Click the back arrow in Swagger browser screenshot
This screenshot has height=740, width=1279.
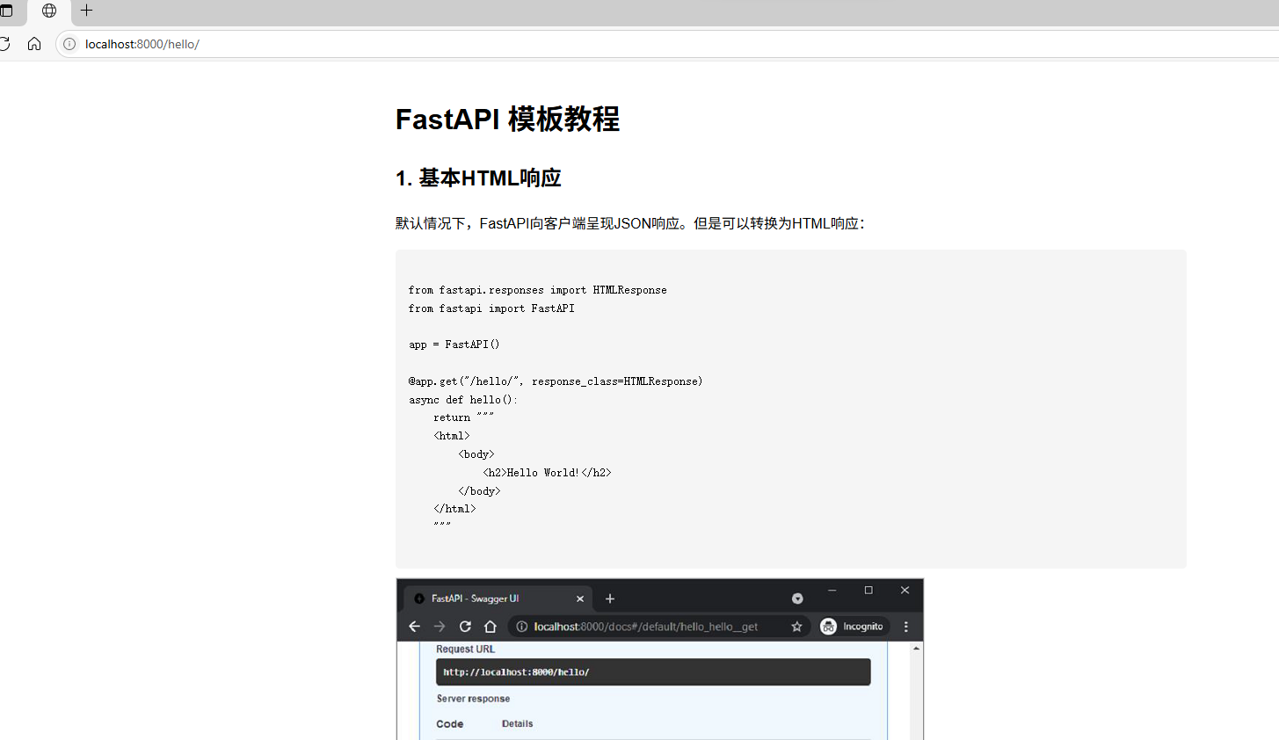click(414, 627)
